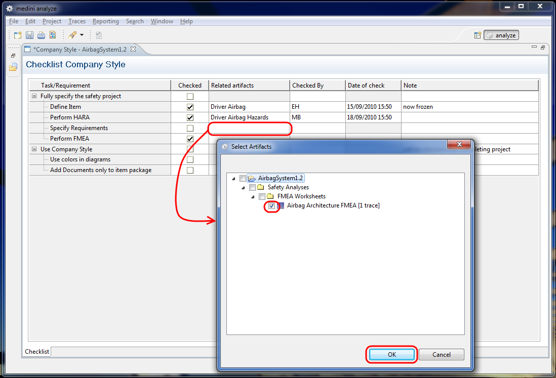Toggle checkbox for Fully specify the safety project
Screen dimensions: 556x378
coord(190,96)
